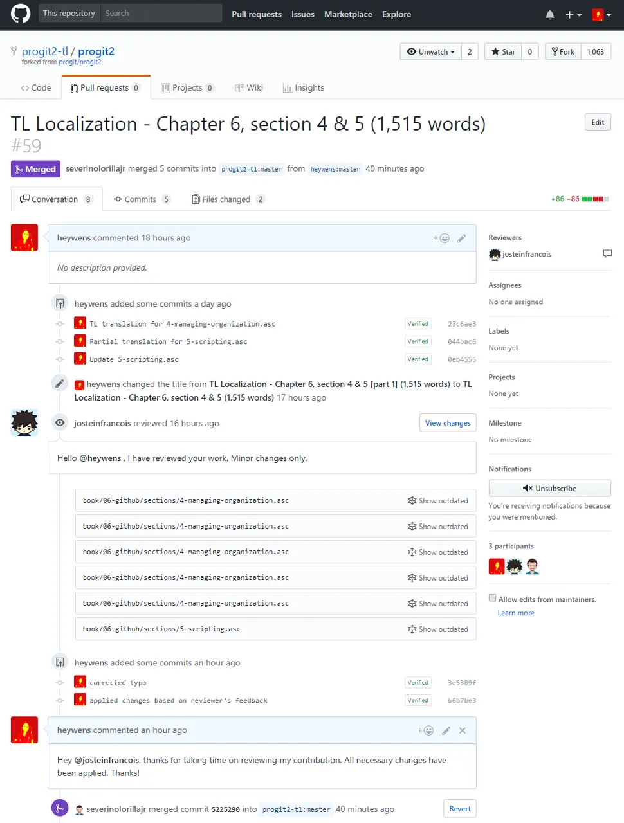This screenshot has width=624, height=823.
Task: Open fork count 1,063
Action: (596, 51)
